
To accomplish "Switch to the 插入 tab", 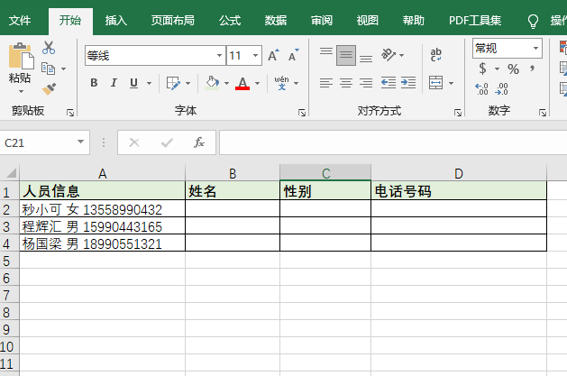I will tap(116, 20).
